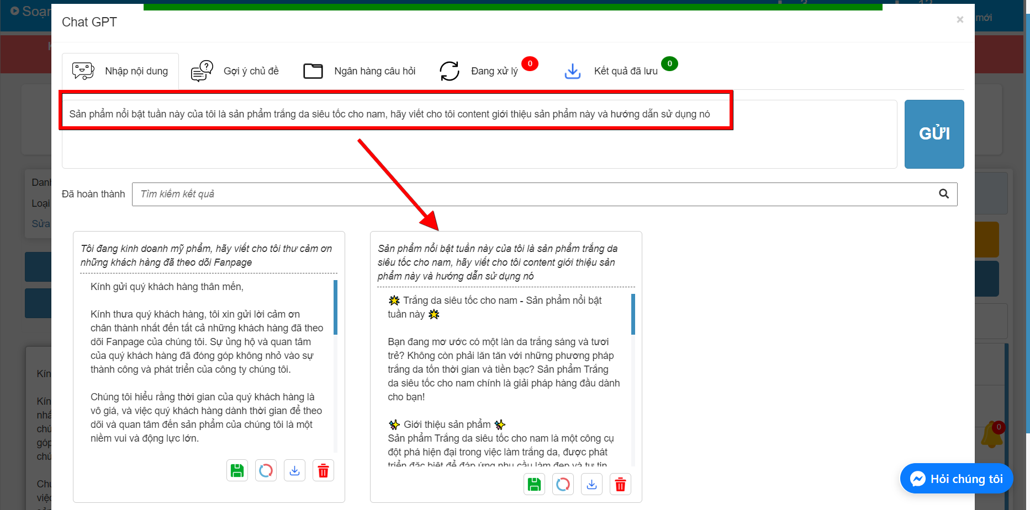This screenshot has width=1030, height=510.
Task: Download the trắng da siêu tốc result
Action: [592, 485]
